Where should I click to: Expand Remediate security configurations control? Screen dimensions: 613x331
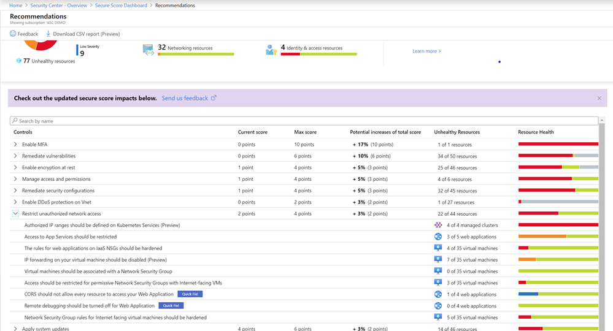[15, 191]
